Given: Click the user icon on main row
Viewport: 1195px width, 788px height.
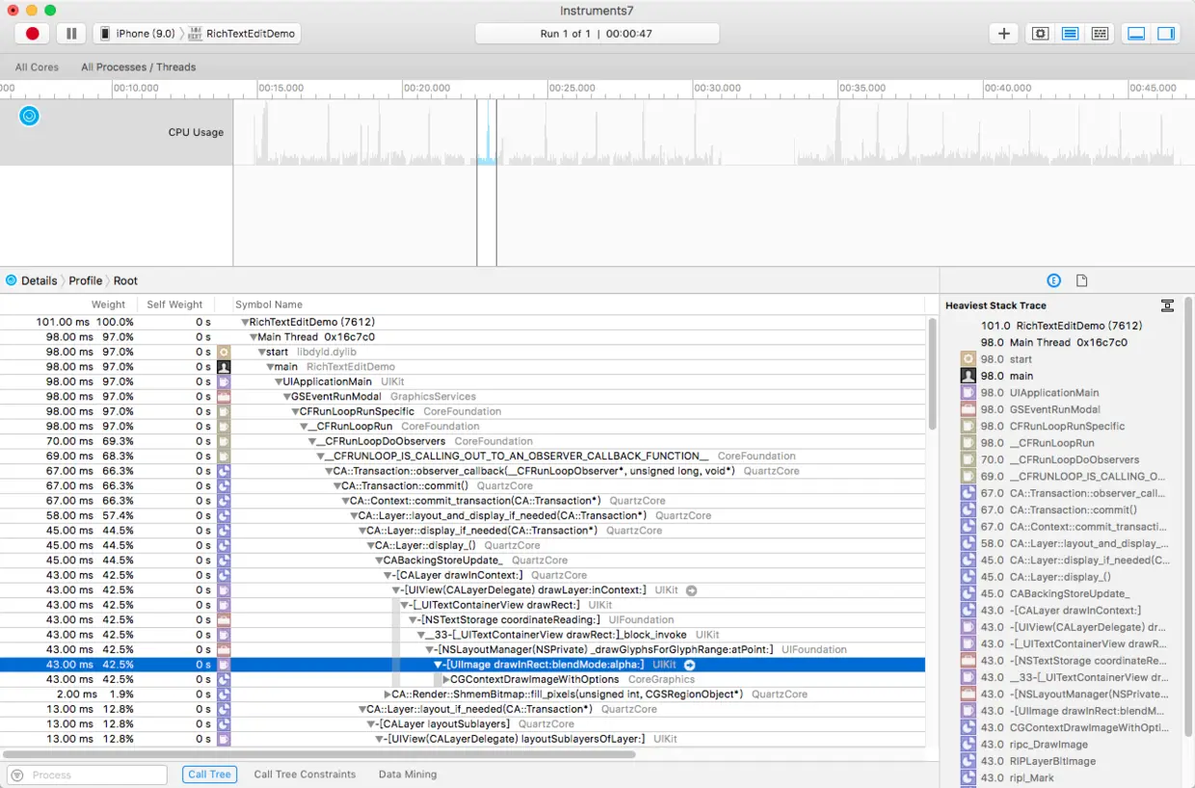Looking at the screenshot, I should pos(224,367).
